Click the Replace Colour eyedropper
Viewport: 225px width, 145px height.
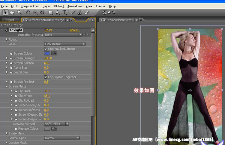coord(54,129)
